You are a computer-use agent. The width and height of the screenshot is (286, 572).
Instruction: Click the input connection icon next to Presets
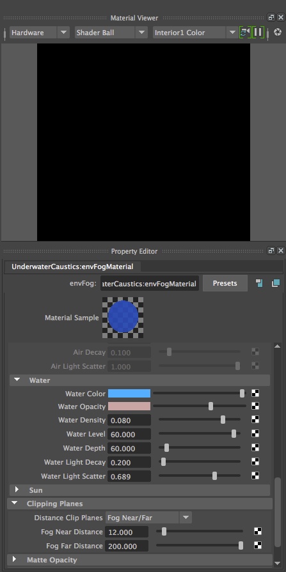pos(259,283)
